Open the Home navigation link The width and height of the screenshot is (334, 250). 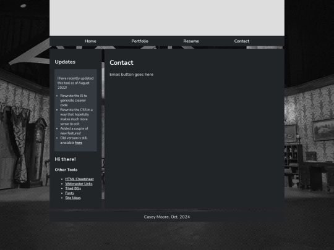90,41
